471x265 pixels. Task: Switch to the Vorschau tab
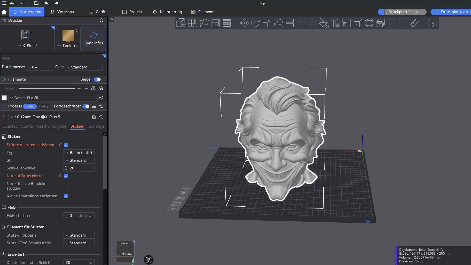[62, 12]
